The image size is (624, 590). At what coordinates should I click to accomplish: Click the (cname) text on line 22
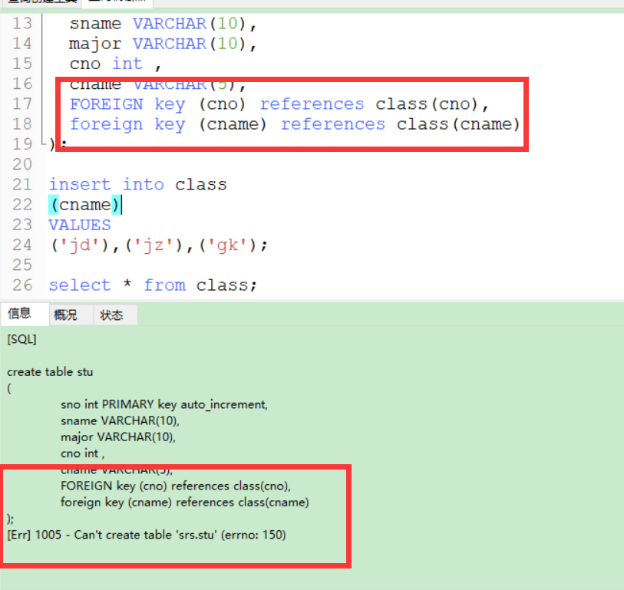[x=85, y=204]
